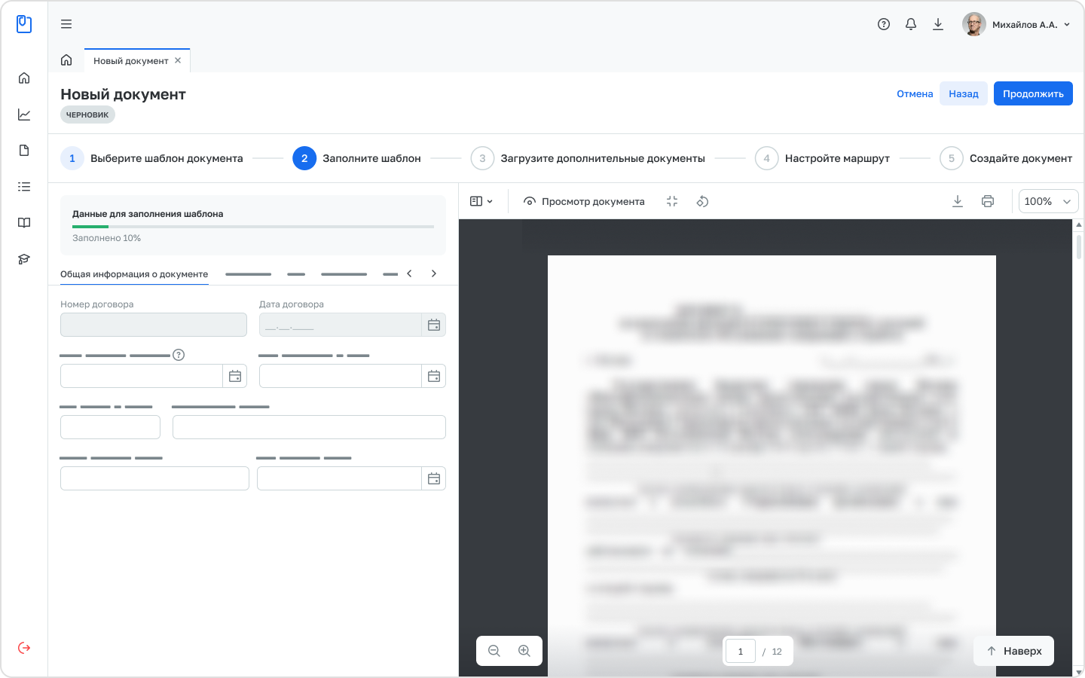The width and height of the screenshot is (1085, 678).
Task: Go to step Настройте маршрут
Action: tap(823, 158)
